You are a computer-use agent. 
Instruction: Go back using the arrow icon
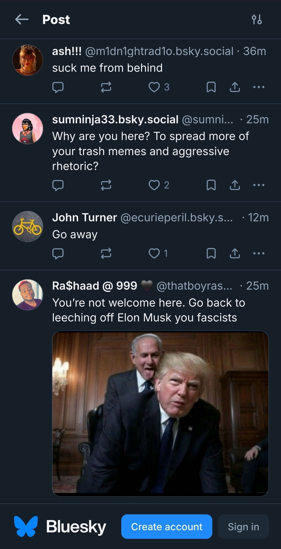22,20
